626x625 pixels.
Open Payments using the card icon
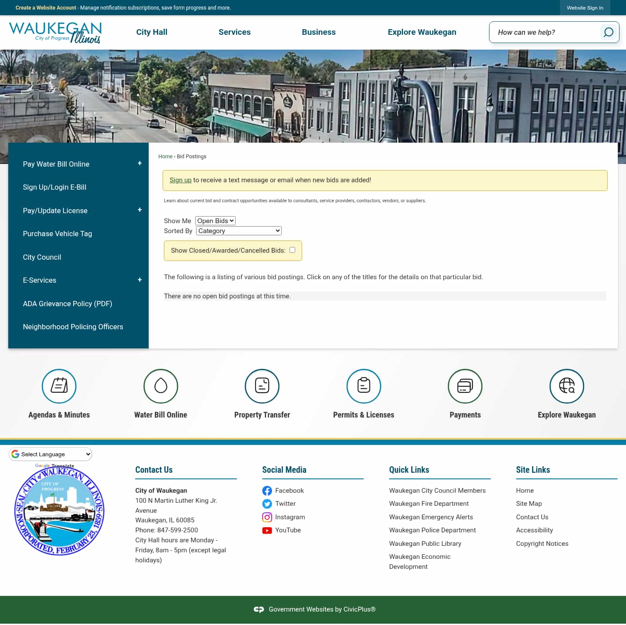click(x=465, y=386)
